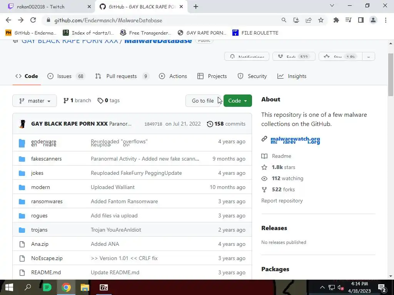This screenshot has height=295, width=394.
Task: Open 'Added Fantom Ransomware' commit message
Action: [124, 201]
